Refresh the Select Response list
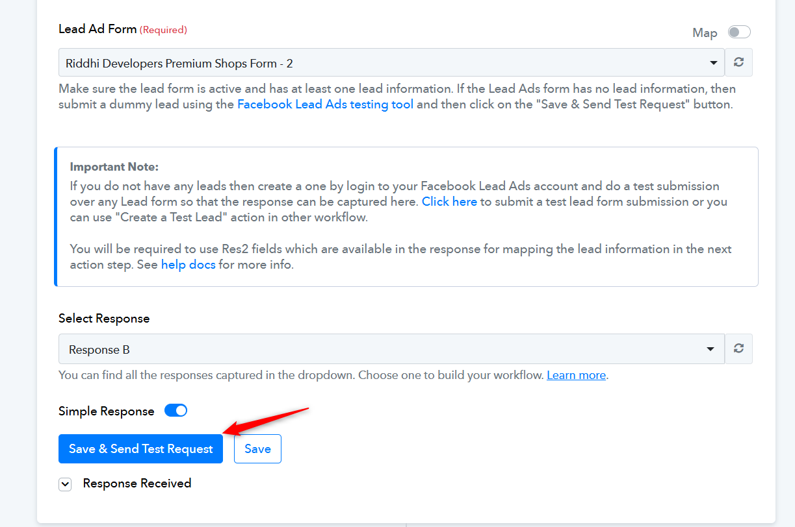 (738, 349)
